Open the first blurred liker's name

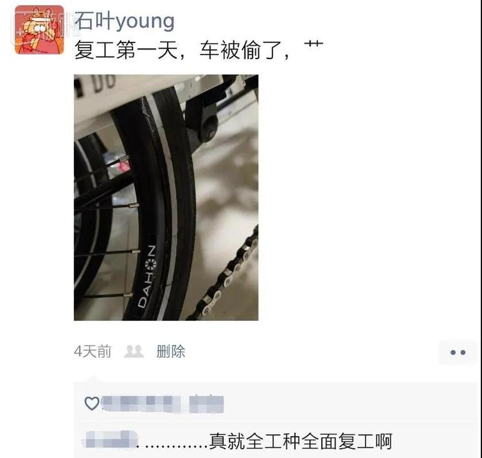tap(141, 404)
